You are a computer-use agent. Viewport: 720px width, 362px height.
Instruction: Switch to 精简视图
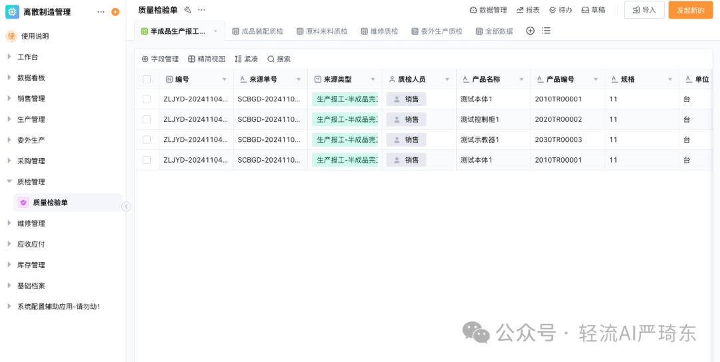click(207, 59)
